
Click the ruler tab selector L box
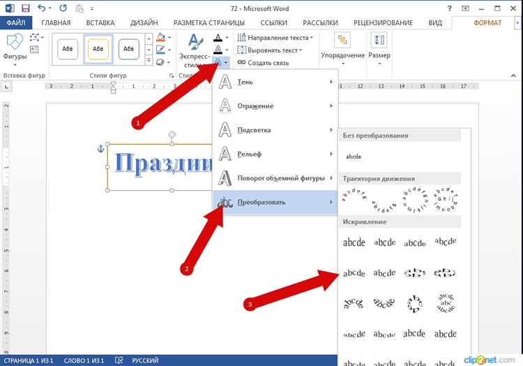point(7,87)
